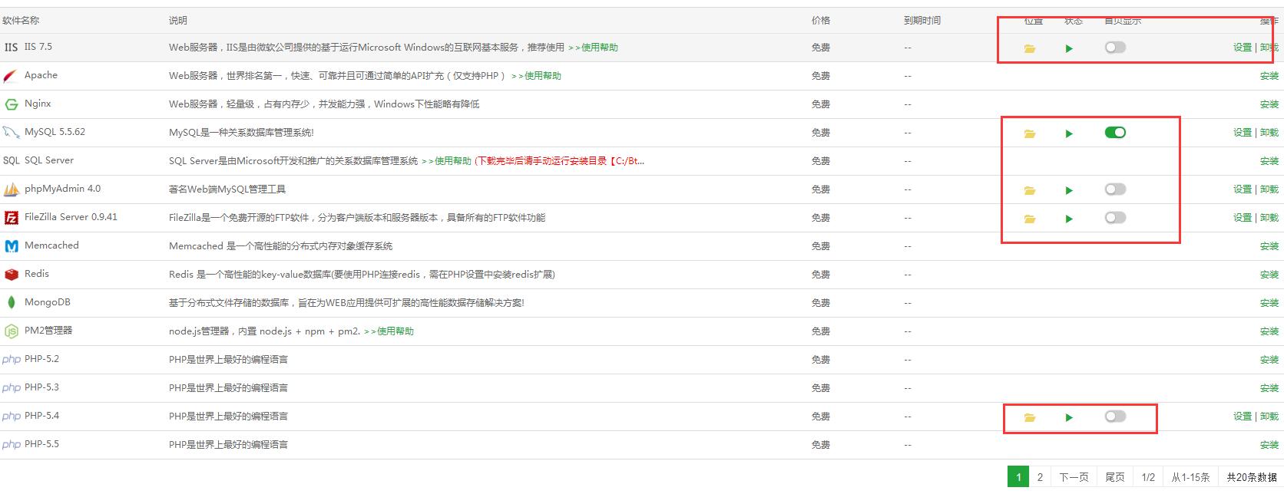Click the PHP-5.4 status play icon
The width and height of the screenshot is (1284, 494).
1069,417
